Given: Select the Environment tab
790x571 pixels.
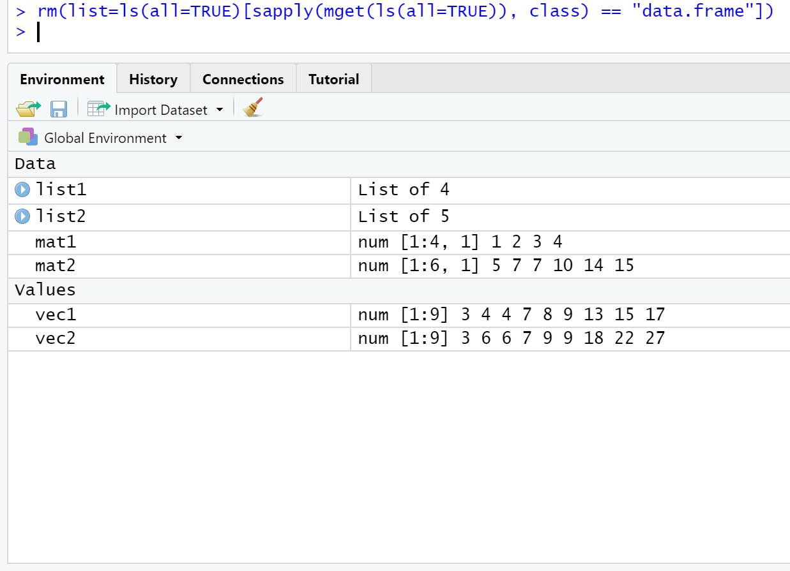Looking at the screenshot, I should coord(62,79).
